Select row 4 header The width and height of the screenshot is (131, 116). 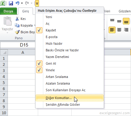click(4, 76)
